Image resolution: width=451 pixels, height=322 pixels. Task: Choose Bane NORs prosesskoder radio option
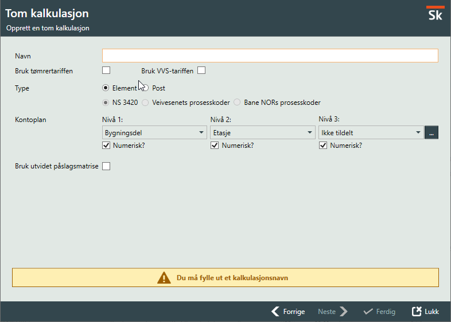237,103
